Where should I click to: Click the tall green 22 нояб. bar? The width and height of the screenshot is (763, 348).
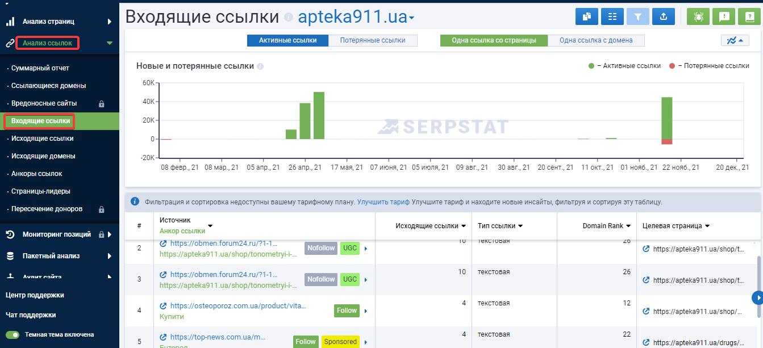pyautogui.click(x=667, y=118)
